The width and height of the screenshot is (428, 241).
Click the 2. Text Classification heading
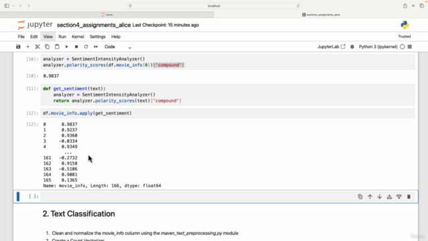[x=79, y=214]
